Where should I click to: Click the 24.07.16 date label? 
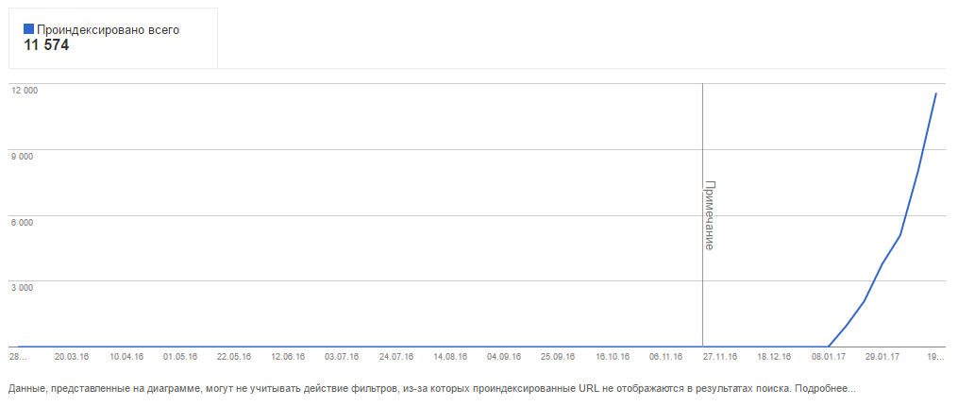click(x=396, y=358)
